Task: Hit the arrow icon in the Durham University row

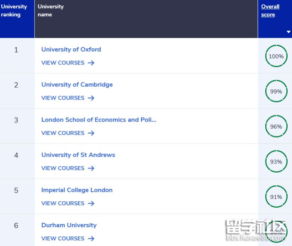Action: (91, 238)
